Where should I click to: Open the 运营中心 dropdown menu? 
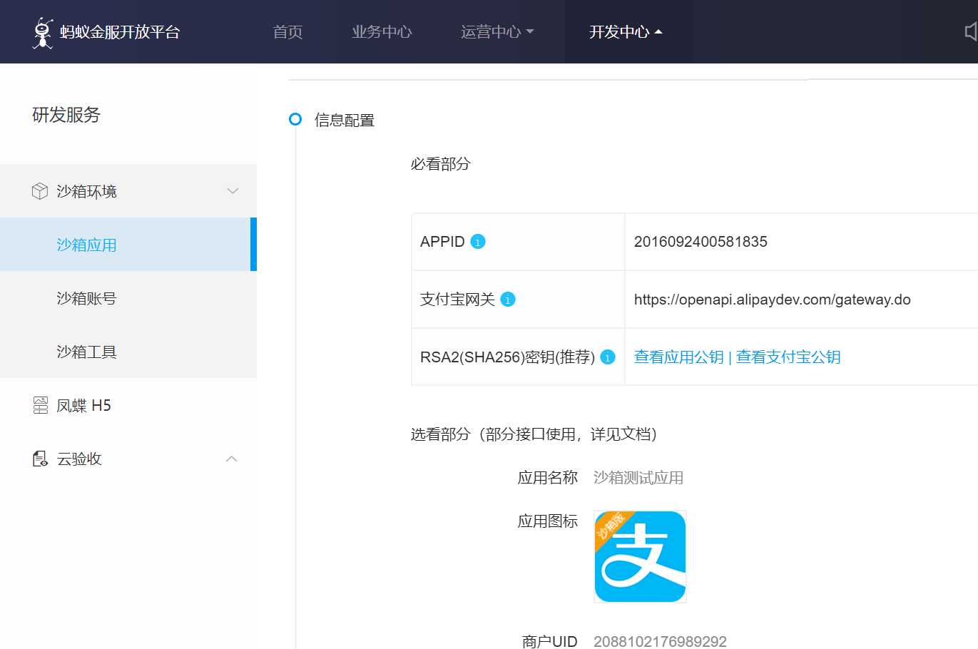pyautogui.click(x=497, y=32)
